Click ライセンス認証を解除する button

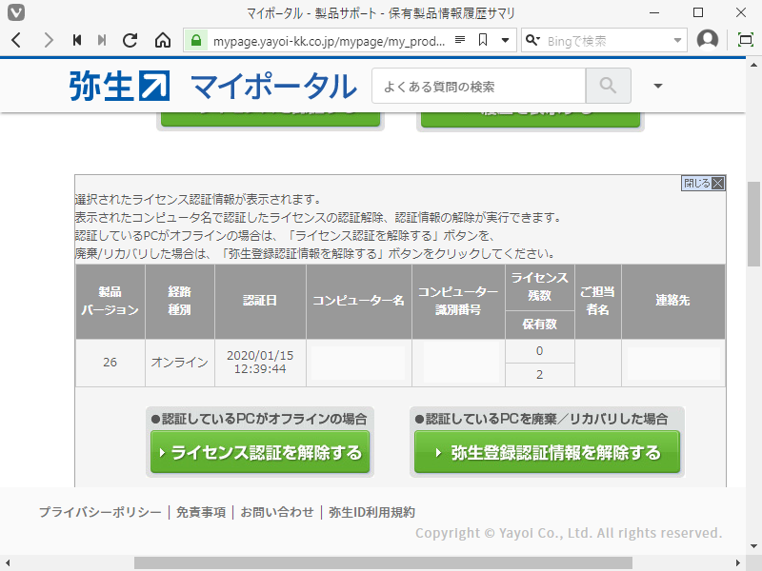coord(260,452)
